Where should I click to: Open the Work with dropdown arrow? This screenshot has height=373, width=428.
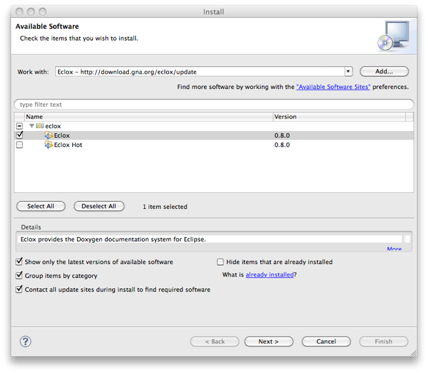[x=348, y=72]
